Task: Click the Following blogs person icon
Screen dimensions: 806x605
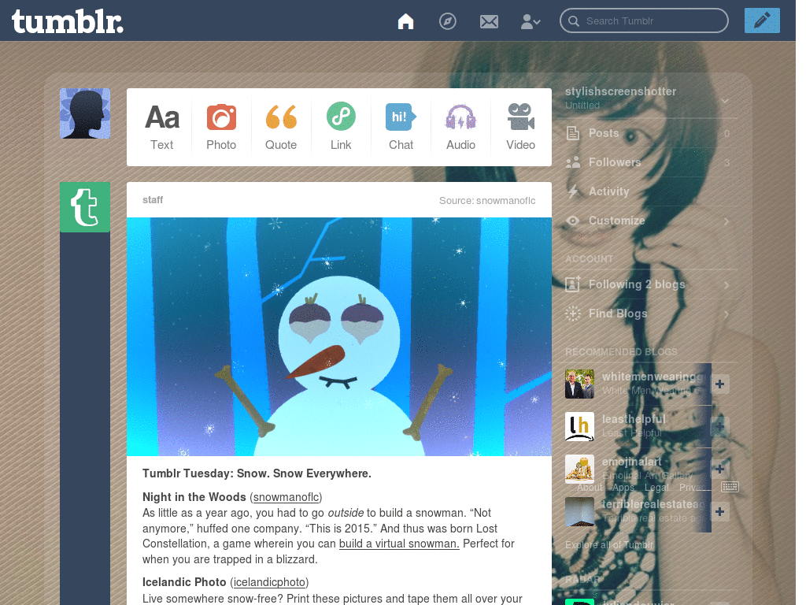Action: (573, 284)
